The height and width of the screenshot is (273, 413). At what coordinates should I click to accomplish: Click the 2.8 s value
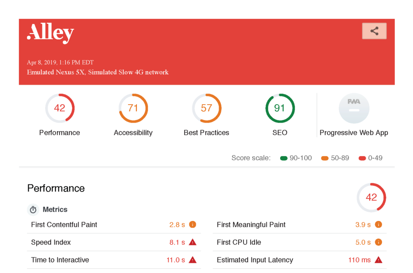pyautogui.click(x=177, y=225)
